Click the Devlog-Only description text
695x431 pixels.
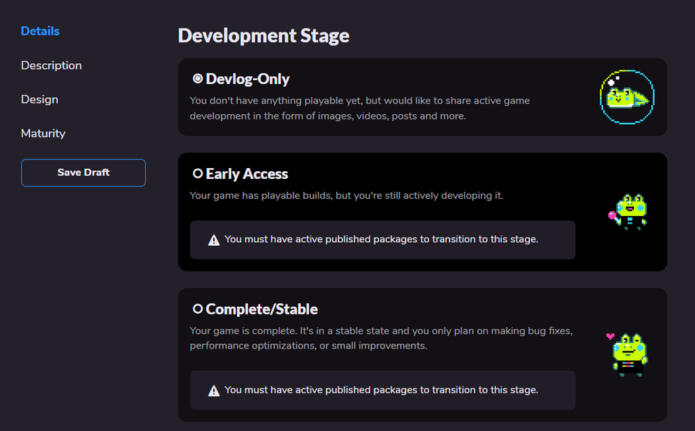(x=360, y=108)
